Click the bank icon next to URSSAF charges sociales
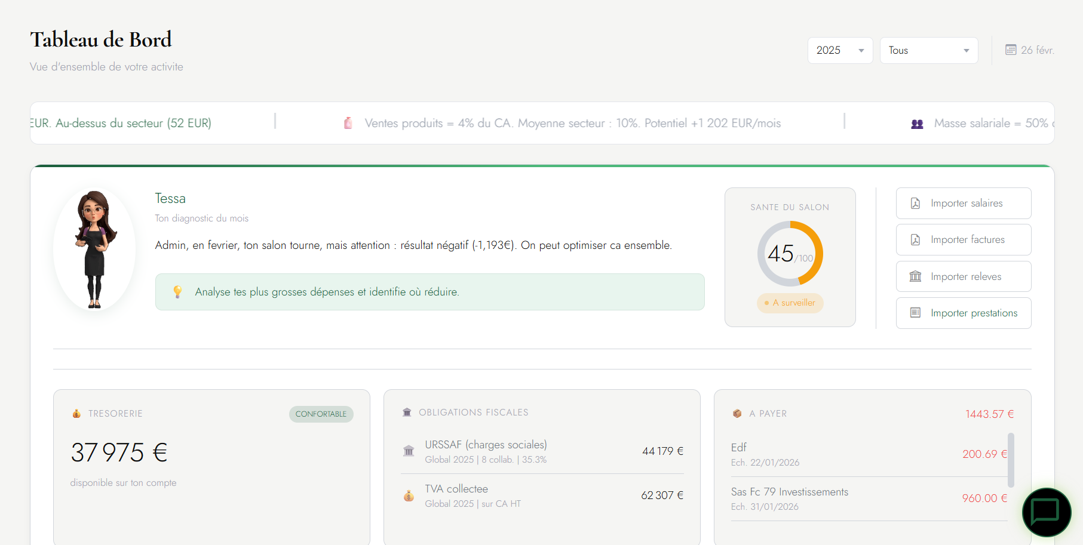Viewport: 1083px width, 545px height. (x=409, y=451)
